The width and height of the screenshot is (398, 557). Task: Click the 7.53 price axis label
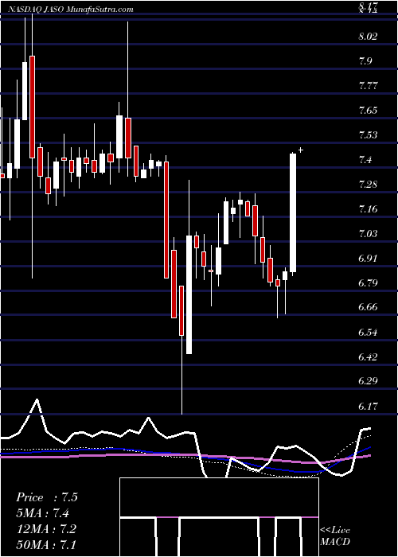(368, 135)
